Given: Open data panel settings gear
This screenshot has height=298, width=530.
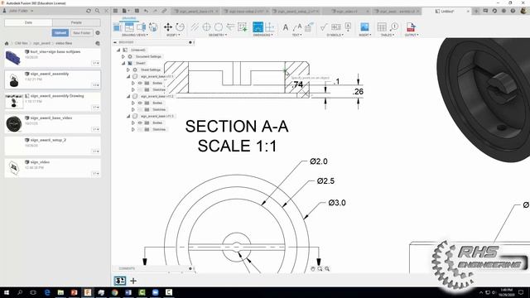Looking at the screenshot, I should pyautogui.click(x=98, y=33).
